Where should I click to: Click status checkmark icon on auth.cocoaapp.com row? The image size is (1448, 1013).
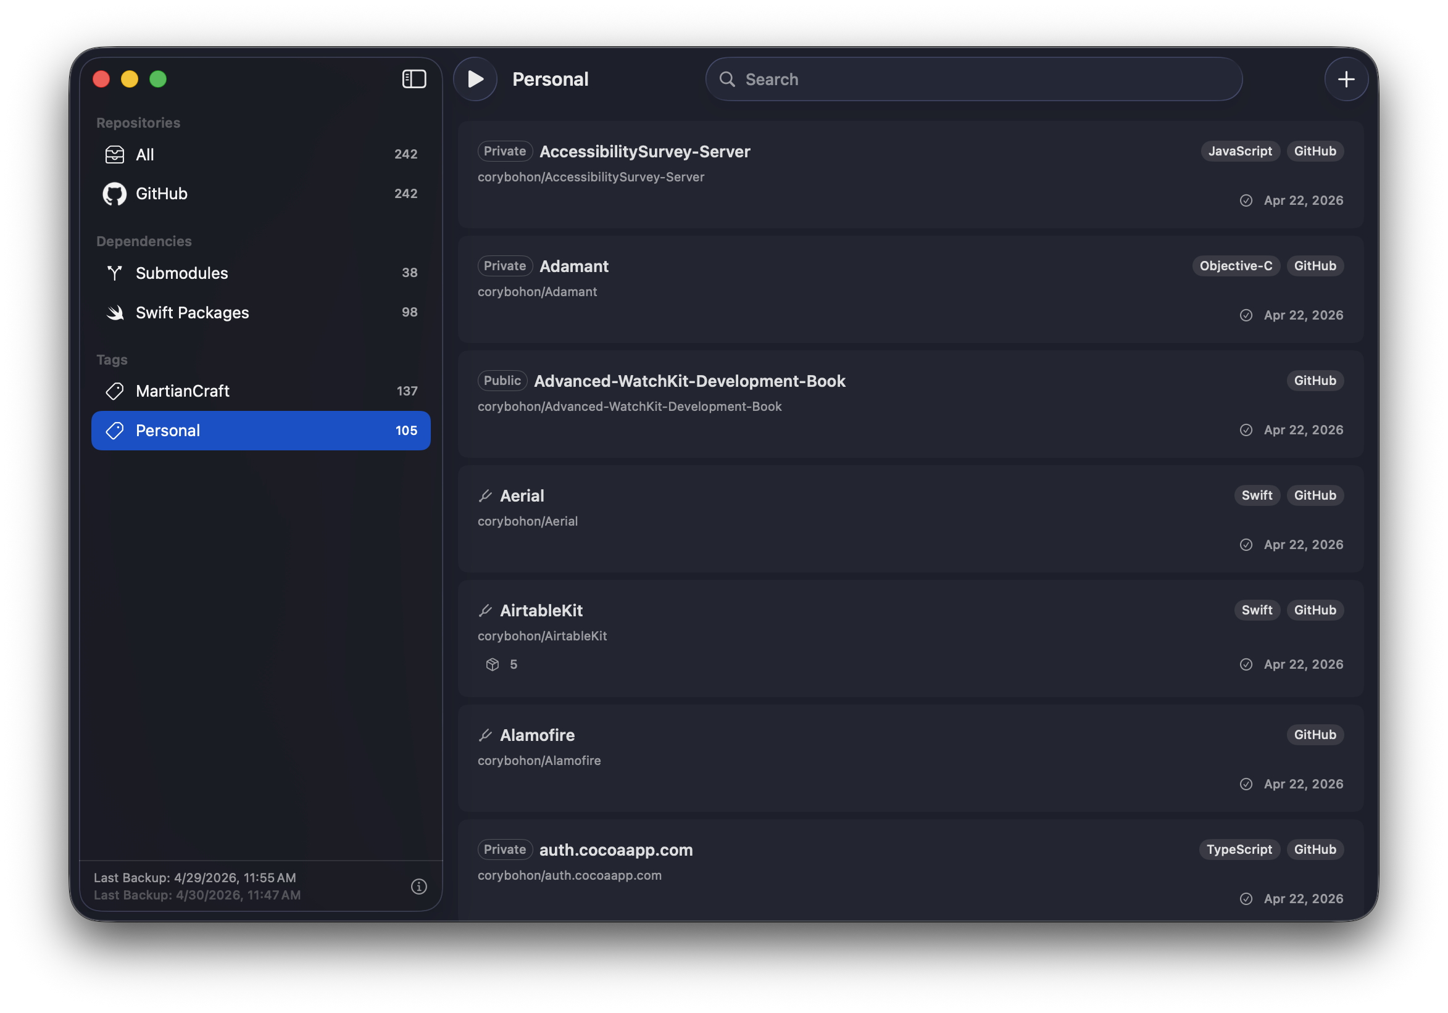tap(1246, 899)
